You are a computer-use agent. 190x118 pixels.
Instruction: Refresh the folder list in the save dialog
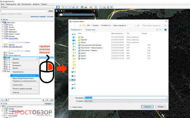click(138, 25)
